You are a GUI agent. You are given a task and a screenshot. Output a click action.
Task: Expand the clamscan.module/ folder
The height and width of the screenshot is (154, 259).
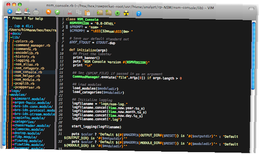point(29,129)
